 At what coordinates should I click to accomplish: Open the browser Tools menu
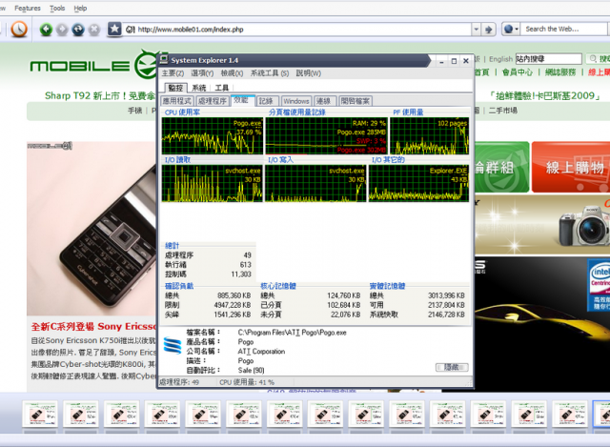57,9
